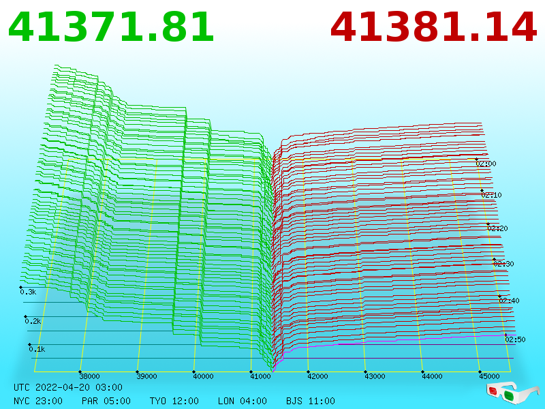Screen dimensions: 545x409
Task: Click the 02:50 time axis marker
Action: tap(515, 339)
